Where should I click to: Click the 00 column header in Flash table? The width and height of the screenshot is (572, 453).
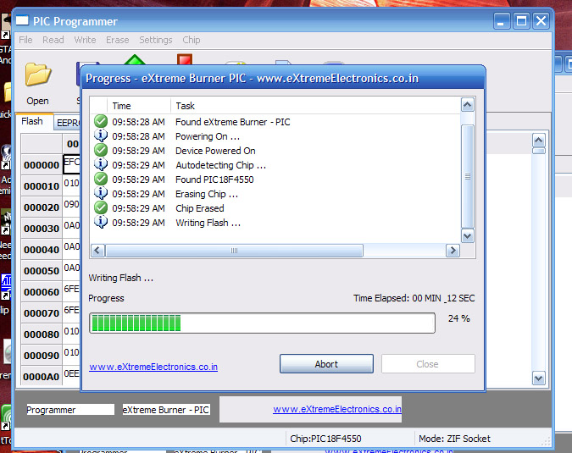(72, 144)
